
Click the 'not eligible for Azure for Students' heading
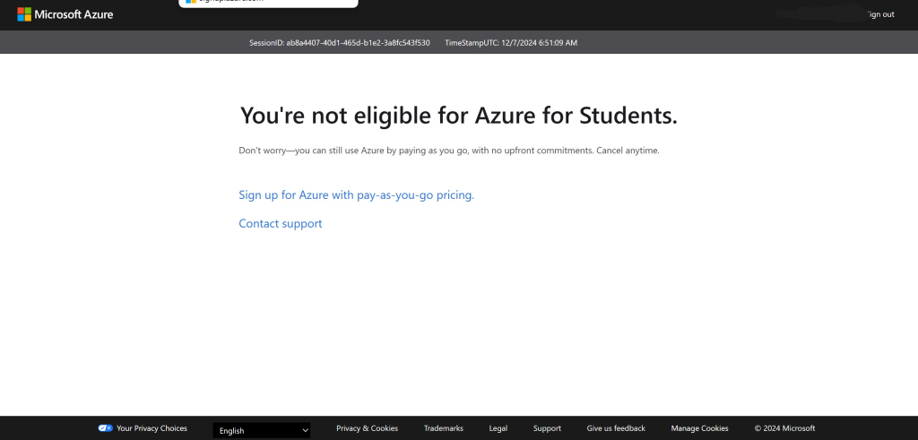click(458, 115)
